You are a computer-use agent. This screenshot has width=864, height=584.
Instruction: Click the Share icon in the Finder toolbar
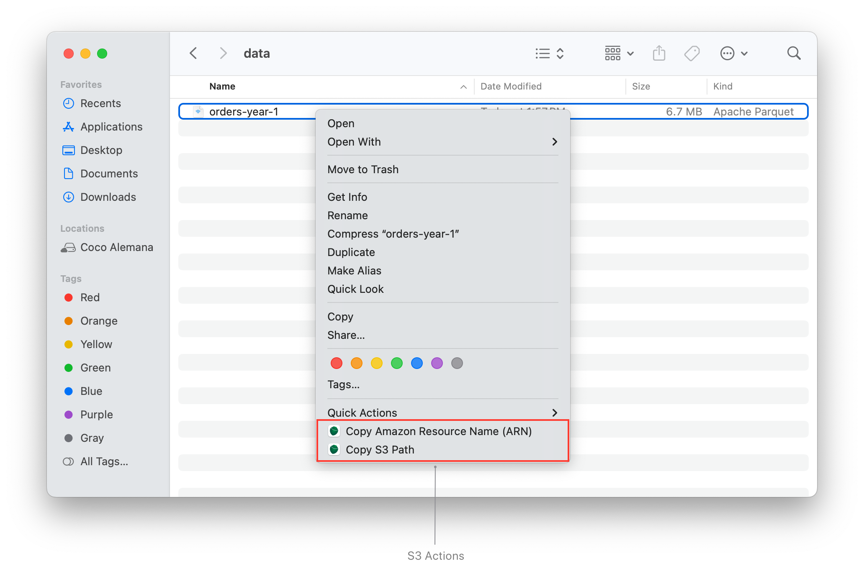pos(659,53)
